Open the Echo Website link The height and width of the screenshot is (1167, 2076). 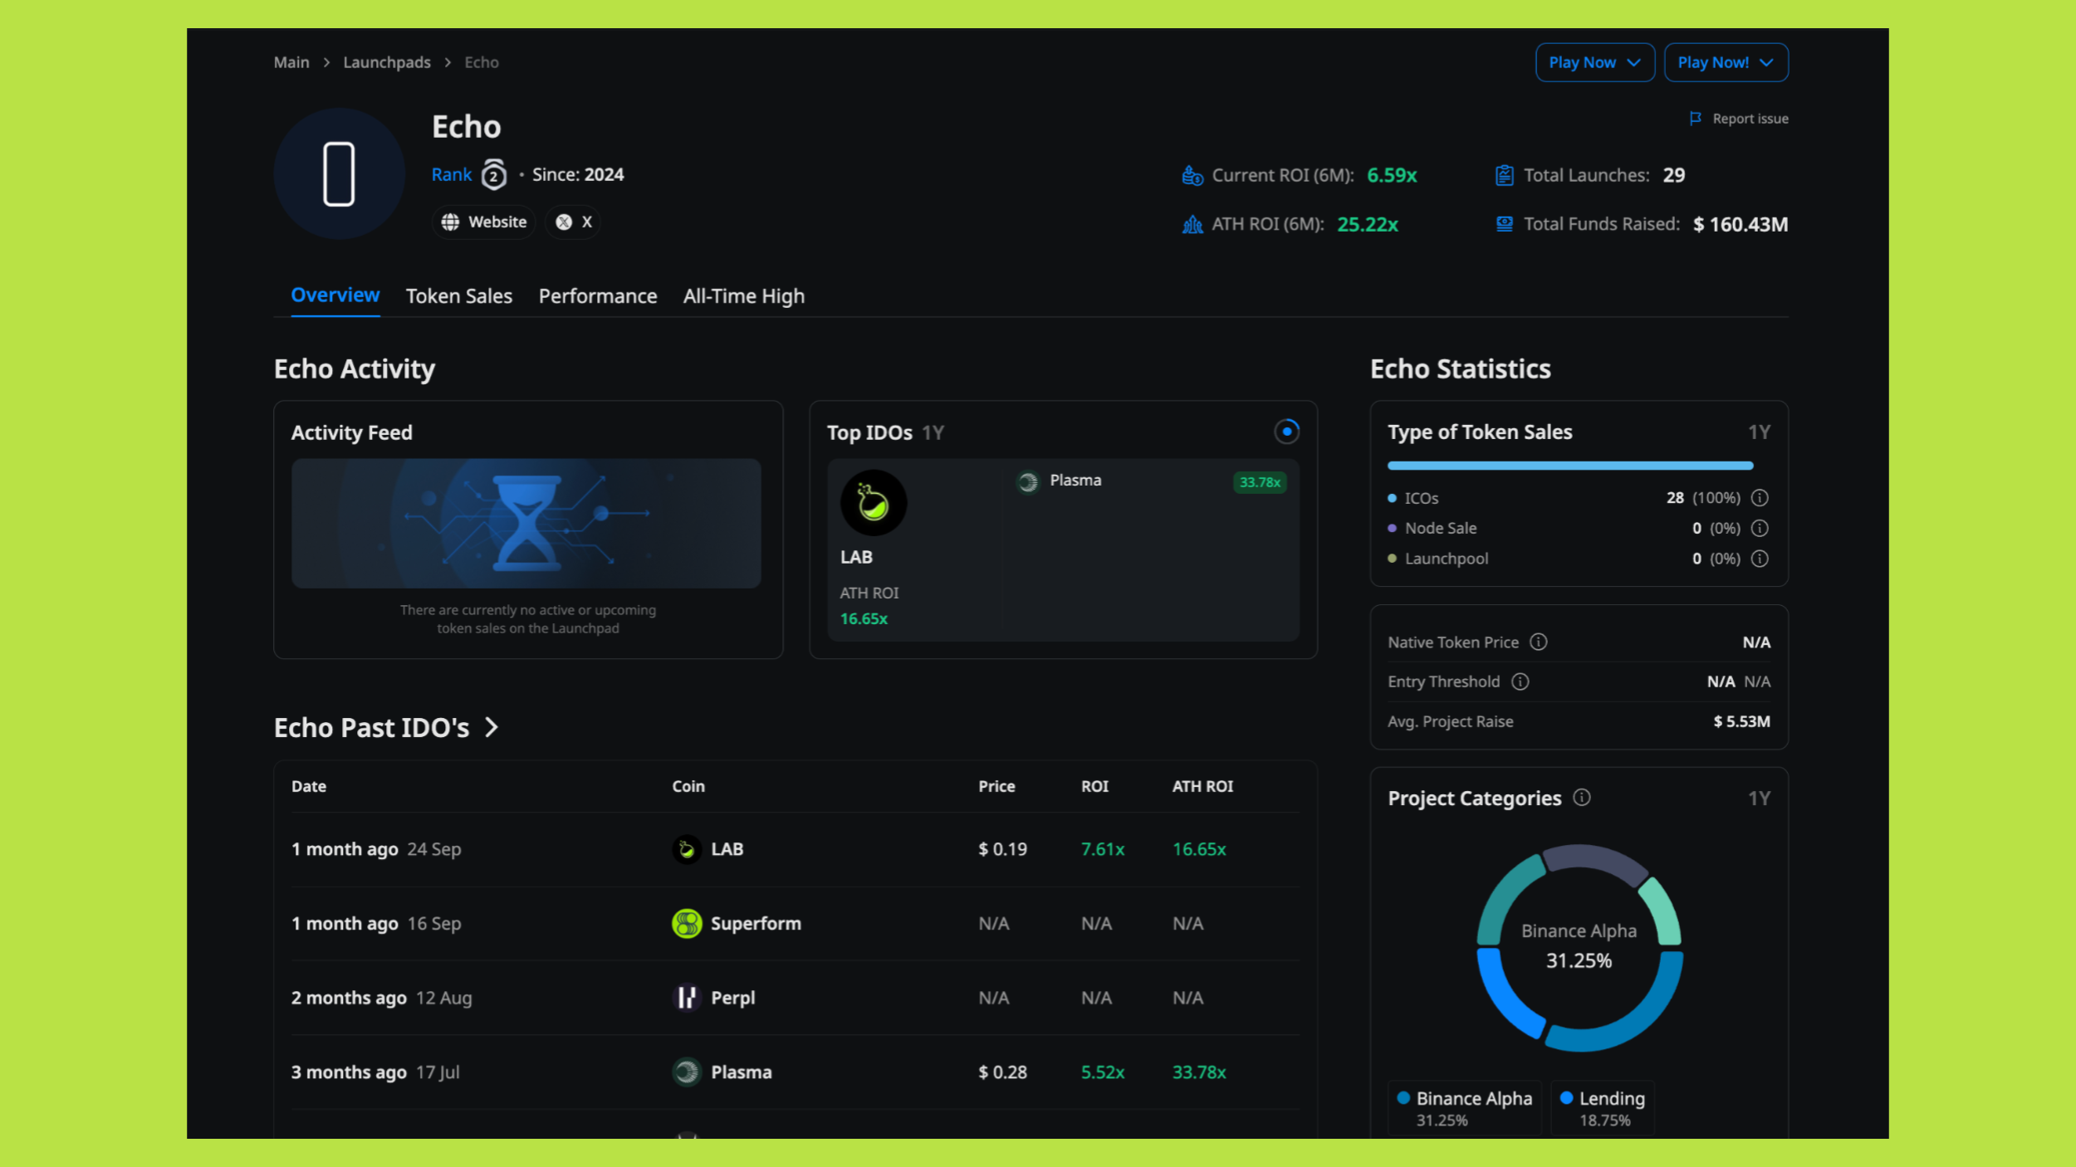[484, 222]
